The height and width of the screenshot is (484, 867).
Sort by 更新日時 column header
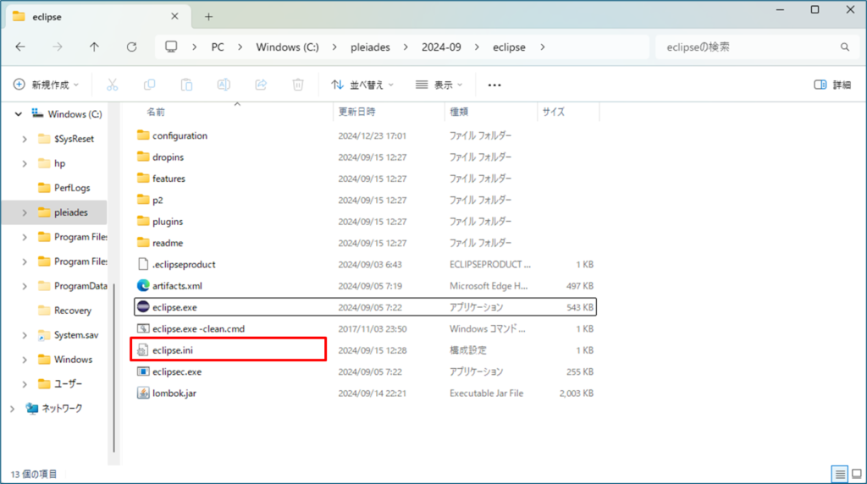(x=357, y=112)
